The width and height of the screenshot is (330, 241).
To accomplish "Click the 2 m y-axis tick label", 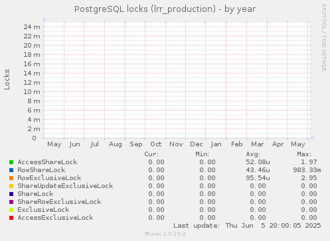I will pos(34,129).
